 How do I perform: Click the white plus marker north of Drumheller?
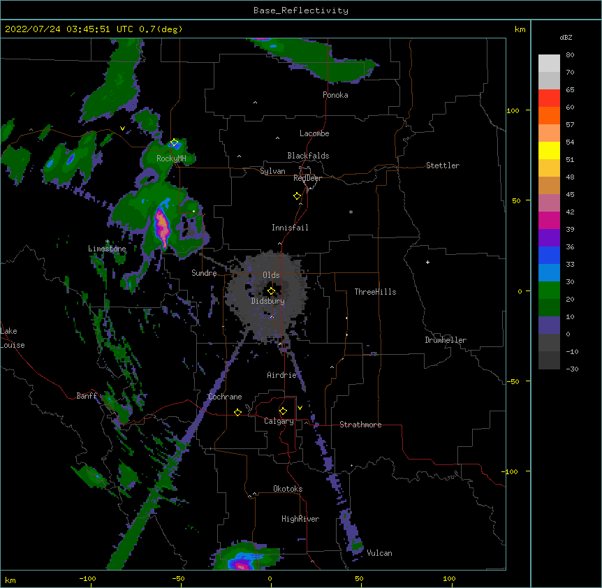pos(427,262)
